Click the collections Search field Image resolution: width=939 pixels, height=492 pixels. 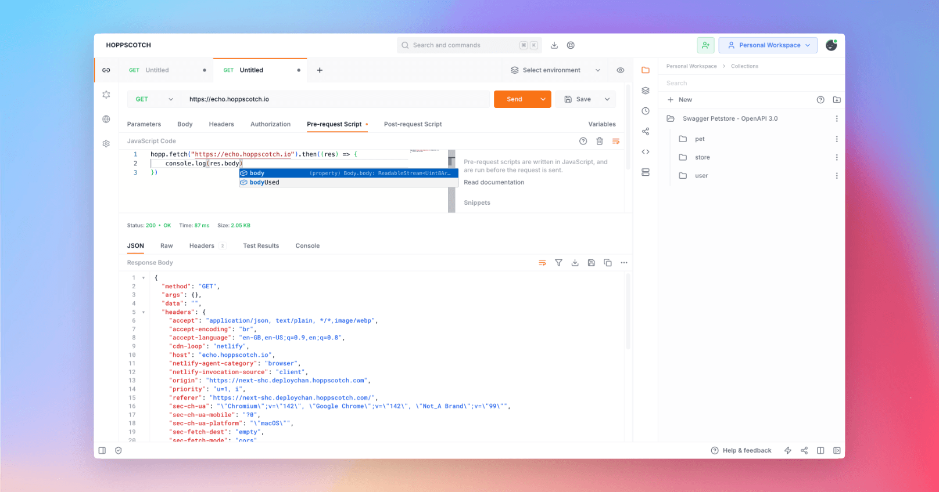click(x=751, y=83)
